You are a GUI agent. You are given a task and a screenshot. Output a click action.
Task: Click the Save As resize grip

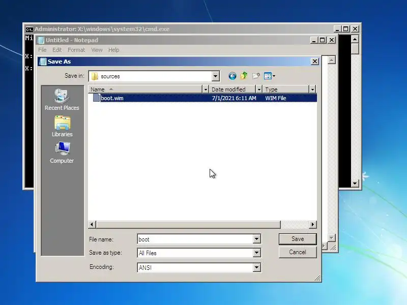[317, 278]
